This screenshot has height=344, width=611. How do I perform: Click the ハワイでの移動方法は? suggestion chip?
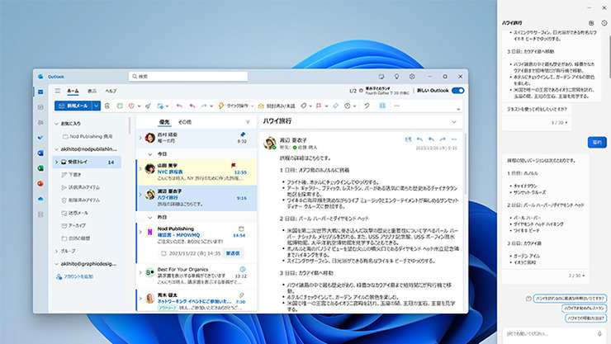point(585,318)
